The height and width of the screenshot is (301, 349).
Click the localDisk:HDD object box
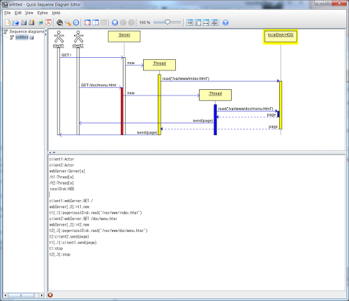point(281,37)
